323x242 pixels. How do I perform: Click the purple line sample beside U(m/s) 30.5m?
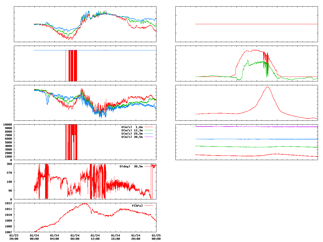149,137
